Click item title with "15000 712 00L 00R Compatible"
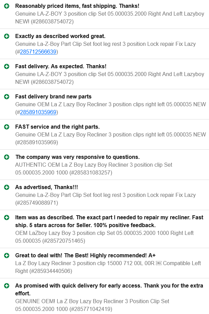 [x=108, y=267]
